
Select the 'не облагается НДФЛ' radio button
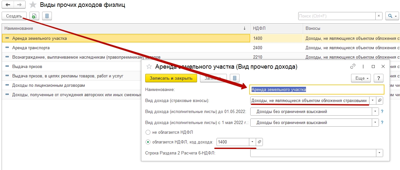coord(148,132)
